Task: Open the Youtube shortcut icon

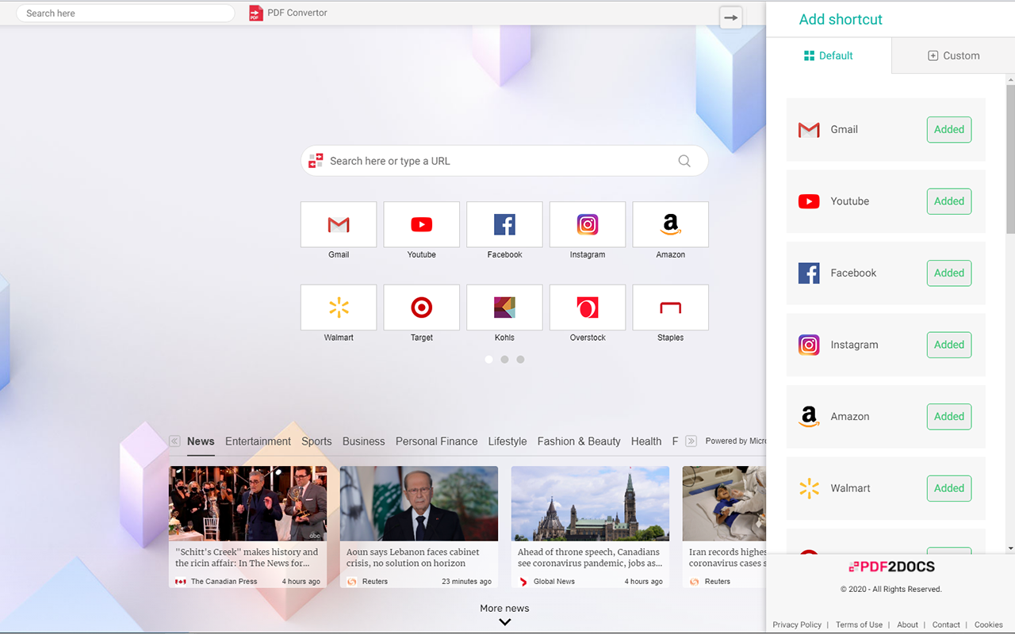Action: click(x=421, y=224)
